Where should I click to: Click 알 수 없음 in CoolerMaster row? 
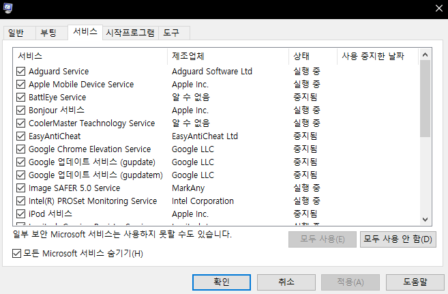coord(190,123)
